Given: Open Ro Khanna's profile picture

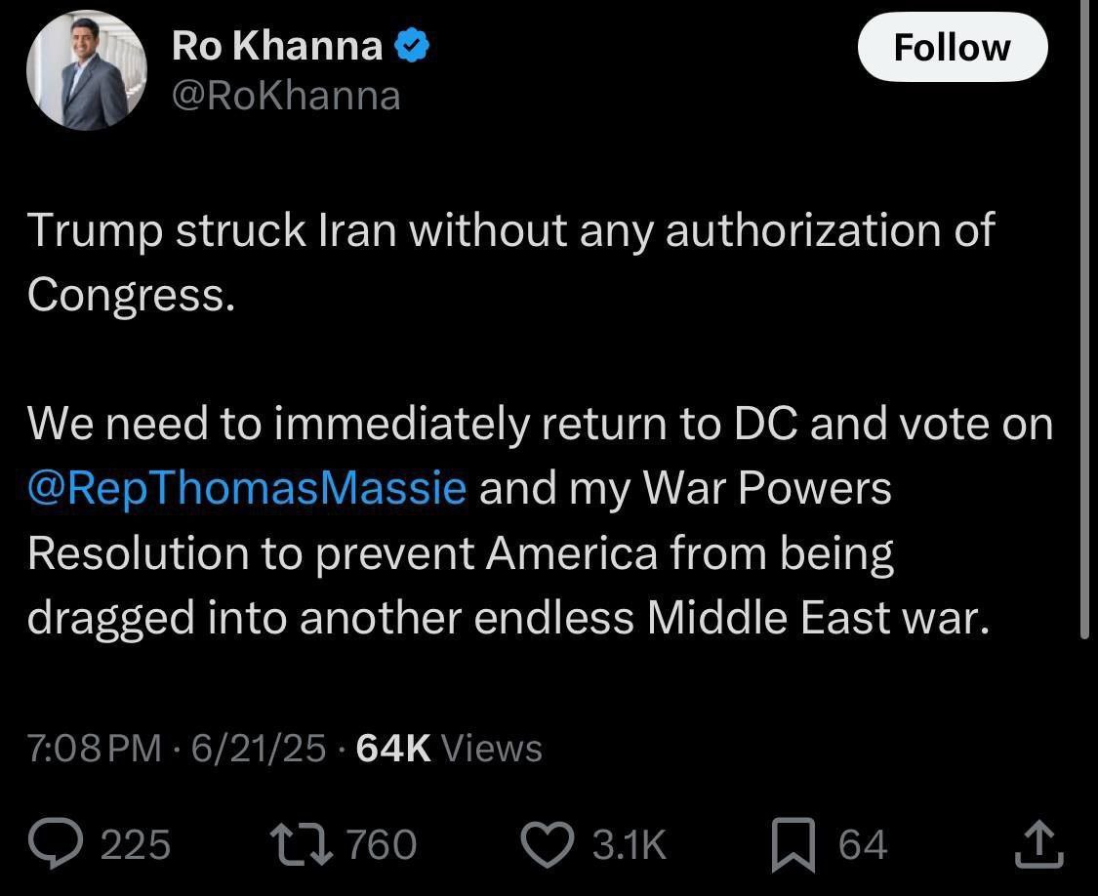Looking at the screenshot, I should click(x=86, y=71).
